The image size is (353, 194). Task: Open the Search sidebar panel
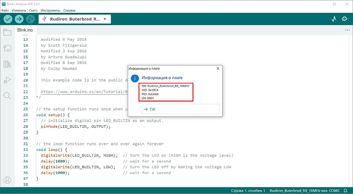click(x=7, y=96)
